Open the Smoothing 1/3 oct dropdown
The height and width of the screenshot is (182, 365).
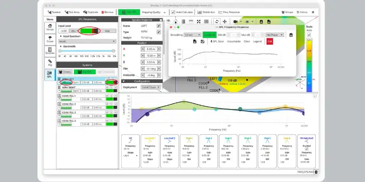click(x=192, y=35)
